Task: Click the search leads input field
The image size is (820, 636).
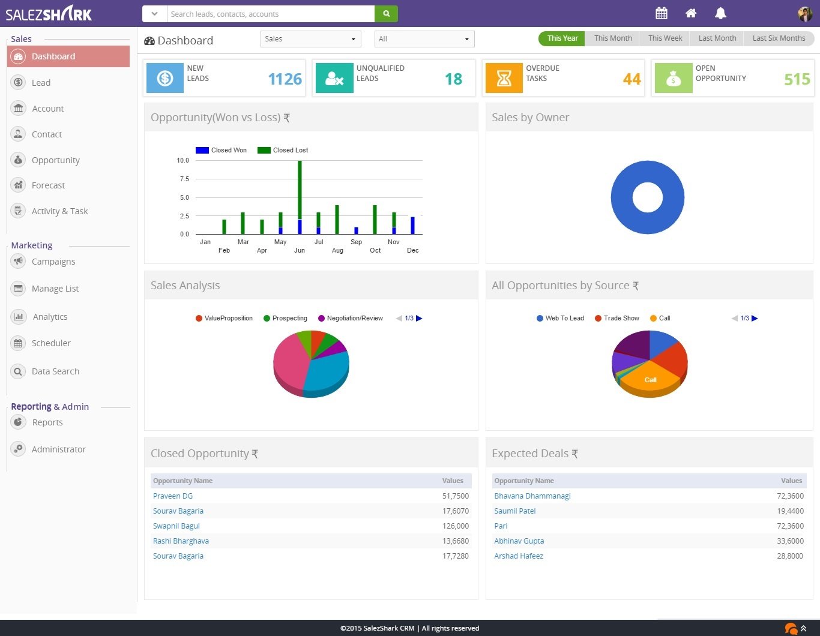Action: pos(270,14)
